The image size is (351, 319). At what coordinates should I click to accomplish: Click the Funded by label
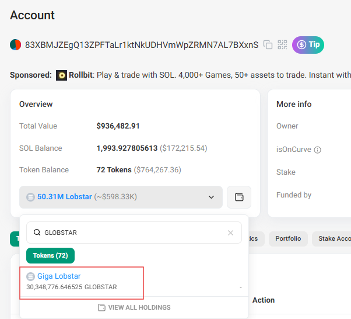coord(294,195)
